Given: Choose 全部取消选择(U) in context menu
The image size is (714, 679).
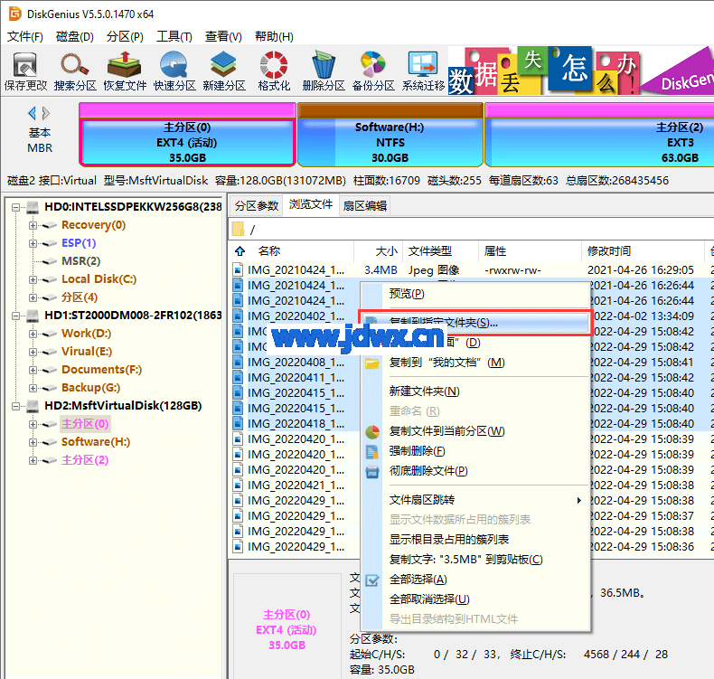Looking at the screenshot, I should coord(474,599).
